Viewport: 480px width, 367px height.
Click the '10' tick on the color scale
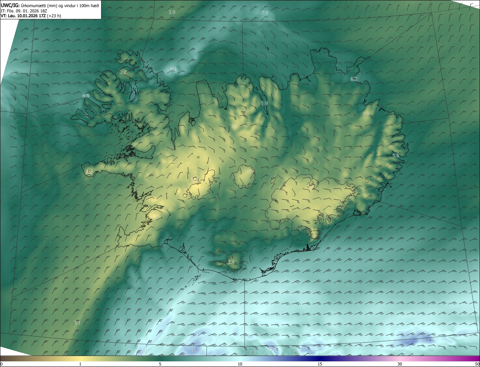240,364
